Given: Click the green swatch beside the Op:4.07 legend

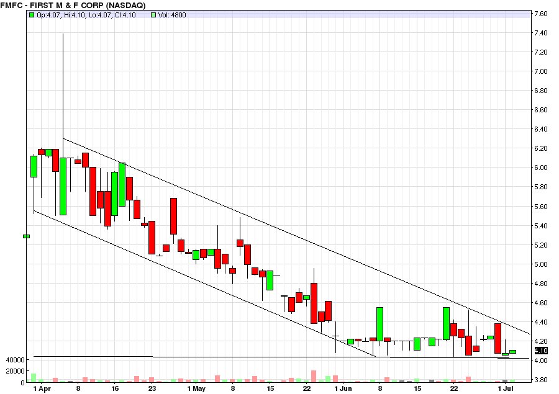Looking at the screenshot, I should [32, 15].
